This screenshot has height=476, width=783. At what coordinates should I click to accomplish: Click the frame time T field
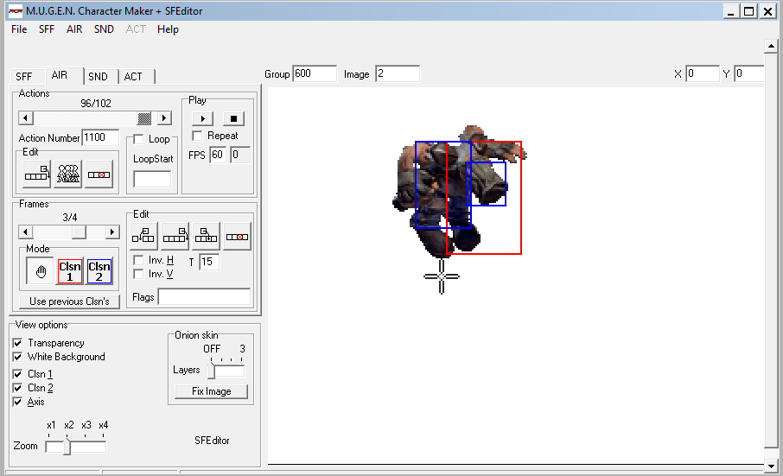[209, 262]
